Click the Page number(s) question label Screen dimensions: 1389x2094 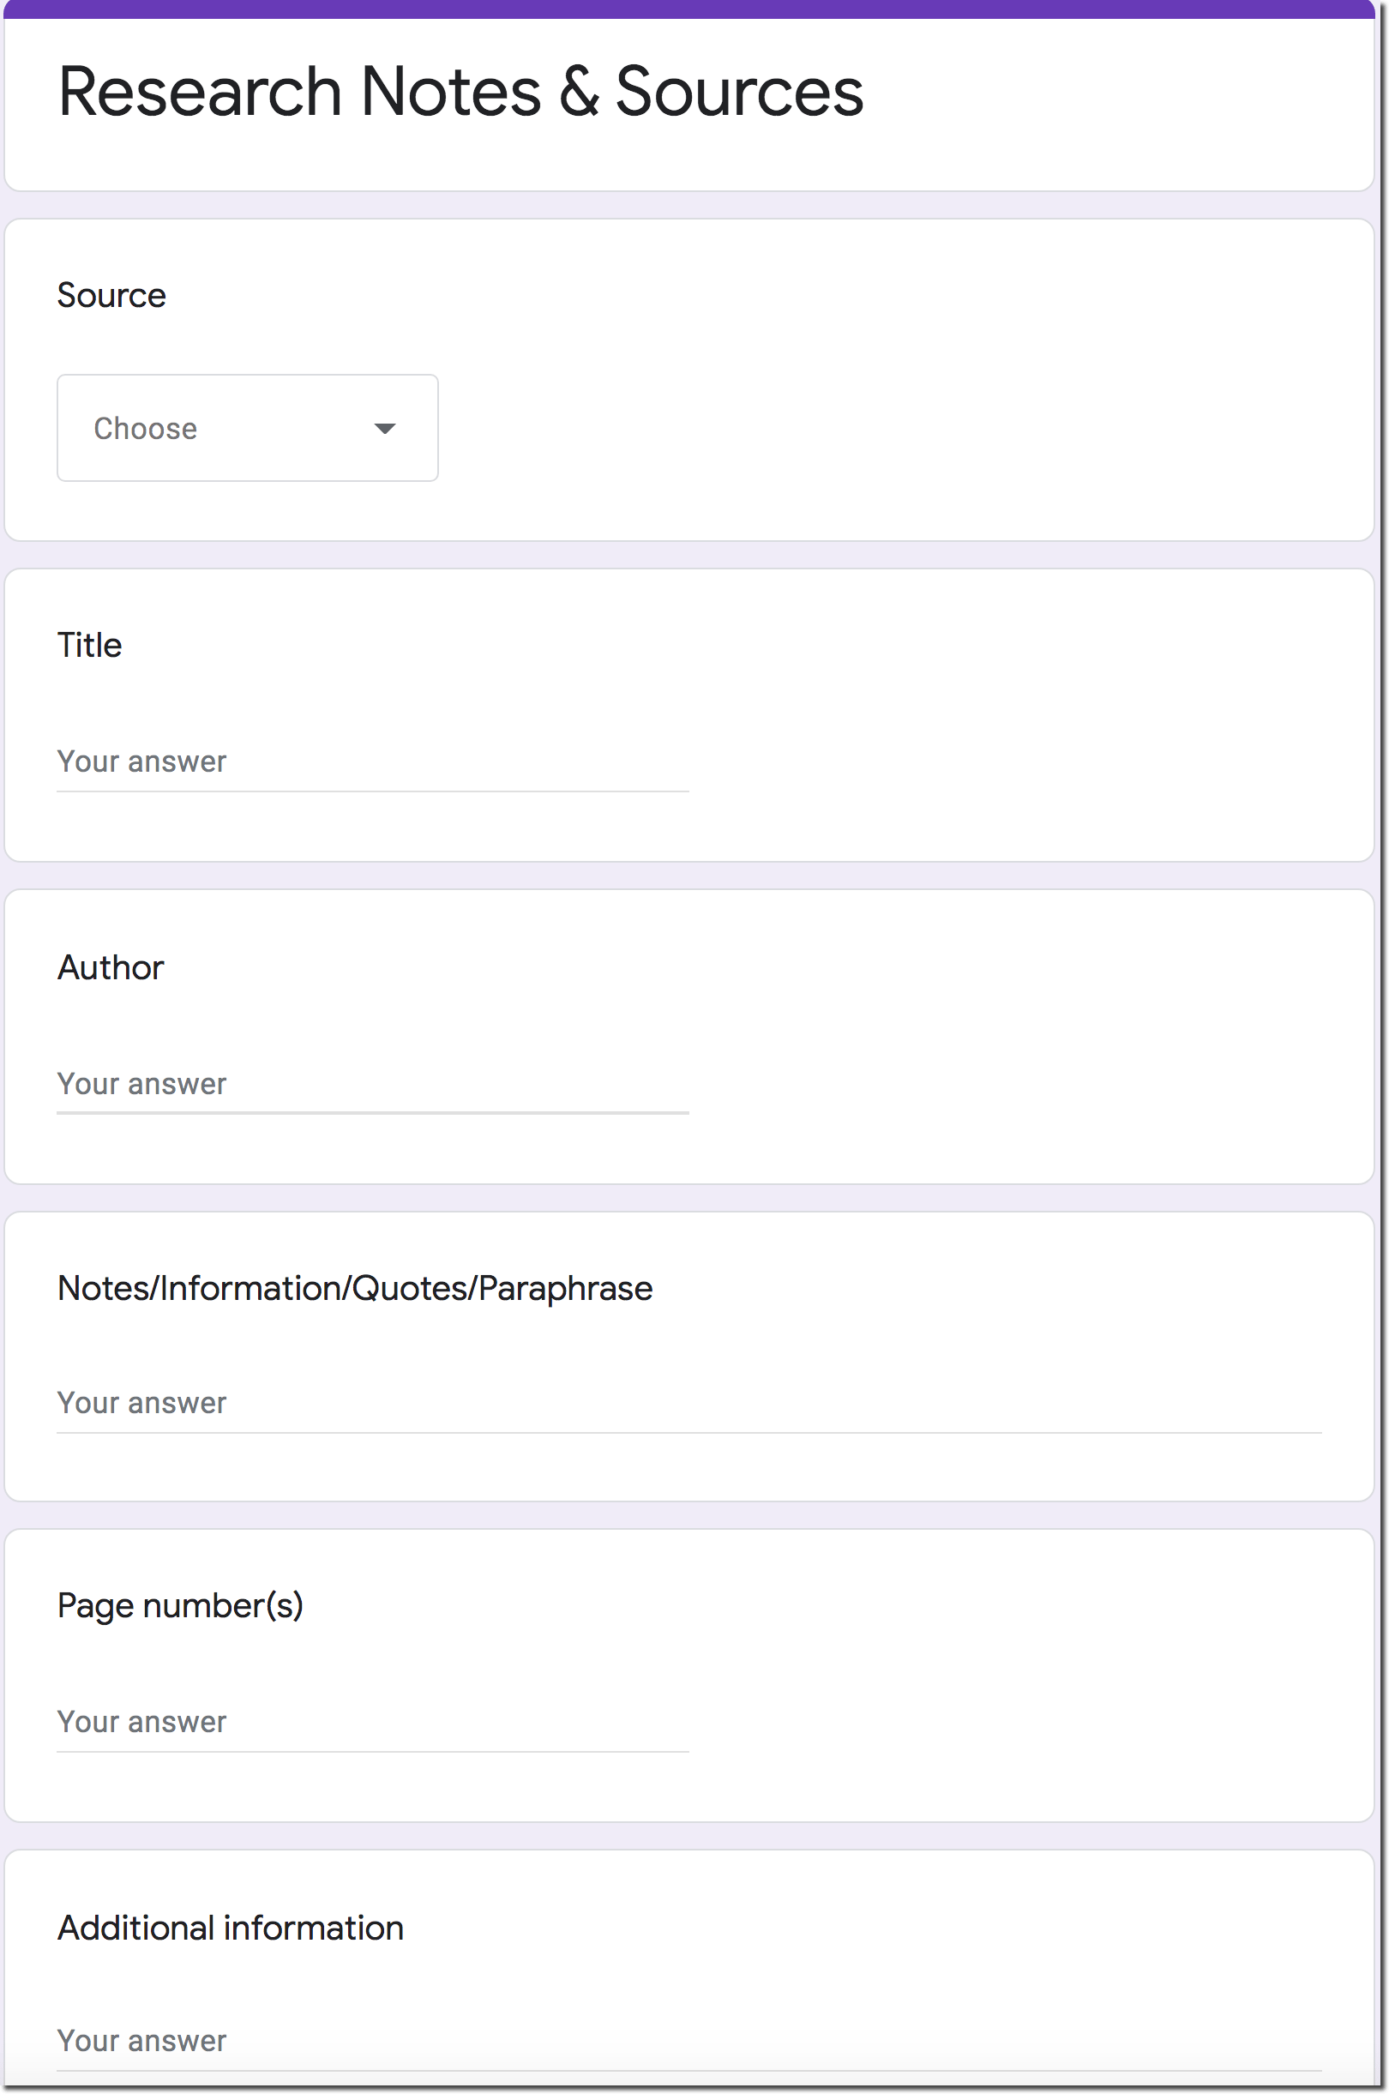181,1605
